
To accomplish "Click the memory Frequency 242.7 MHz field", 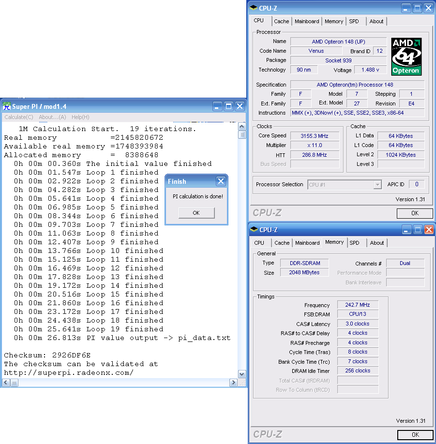I will point(358,305).
